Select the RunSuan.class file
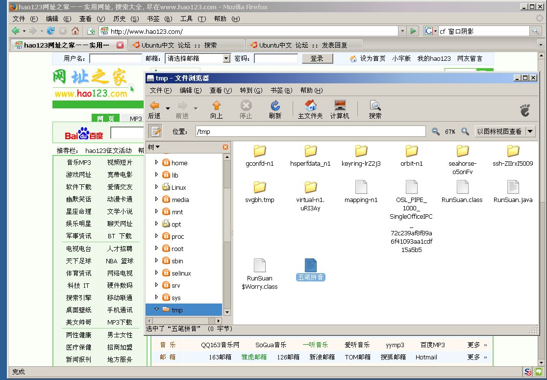This screenshot has width=547, height=380. (x=462, y=187)
